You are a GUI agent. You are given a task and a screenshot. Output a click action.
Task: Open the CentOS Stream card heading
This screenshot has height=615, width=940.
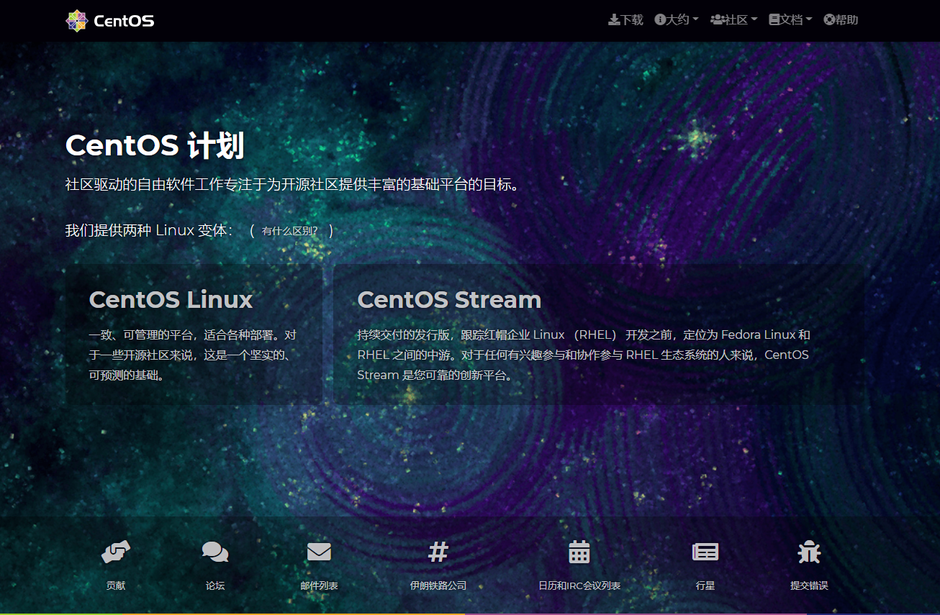pos(449,299)
